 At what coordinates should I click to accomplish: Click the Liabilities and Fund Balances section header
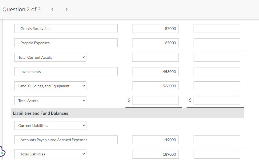[40, 113]
